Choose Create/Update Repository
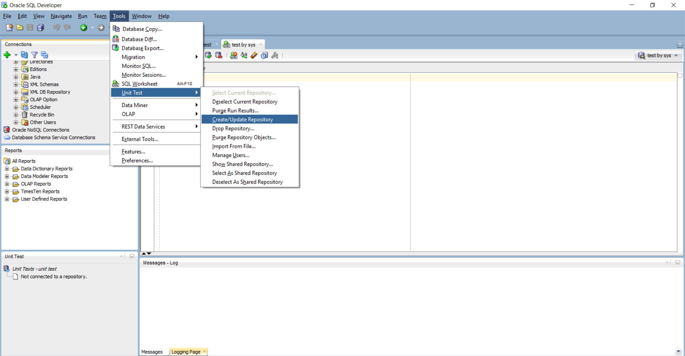 pos(250,119)
